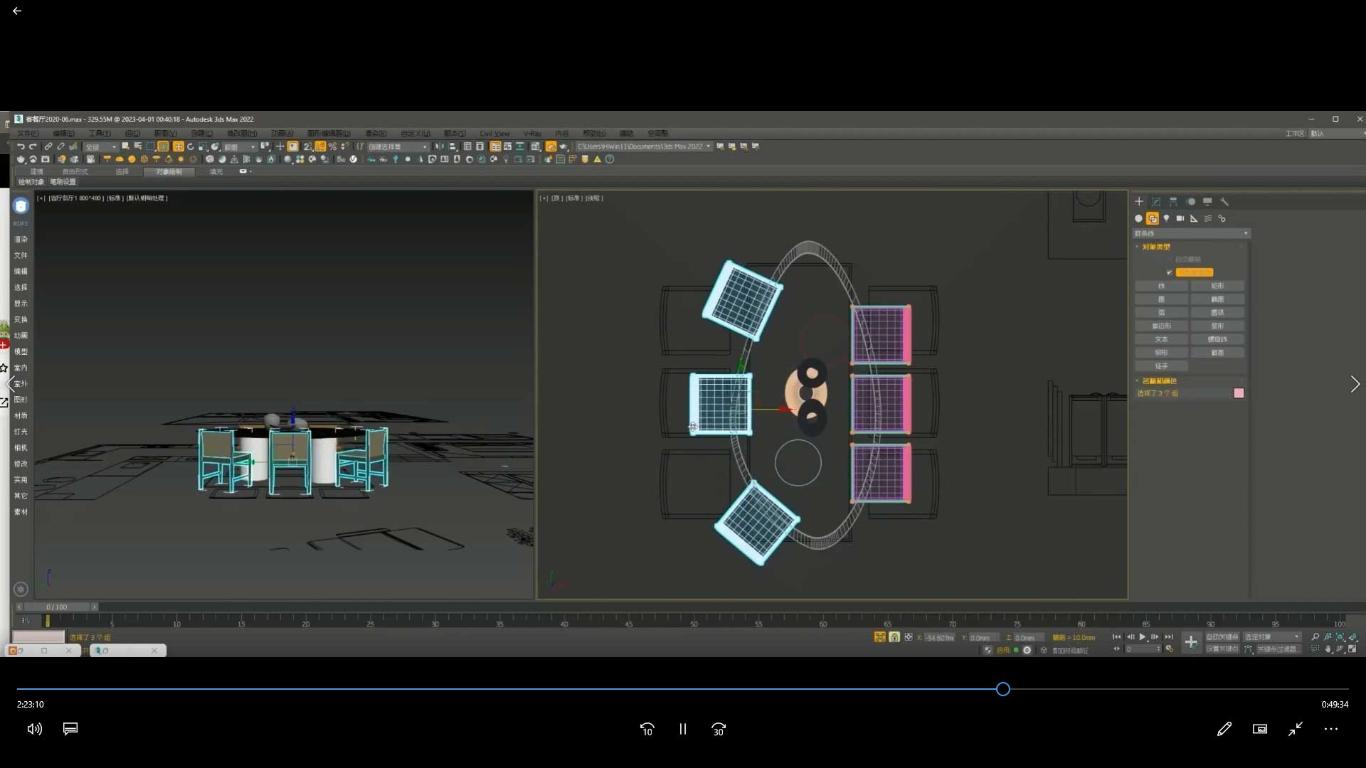The height and width of the screenshot is (768, 1366).
Task: Switch to the Cameras category icon
Action: [x=1180, y=218]
